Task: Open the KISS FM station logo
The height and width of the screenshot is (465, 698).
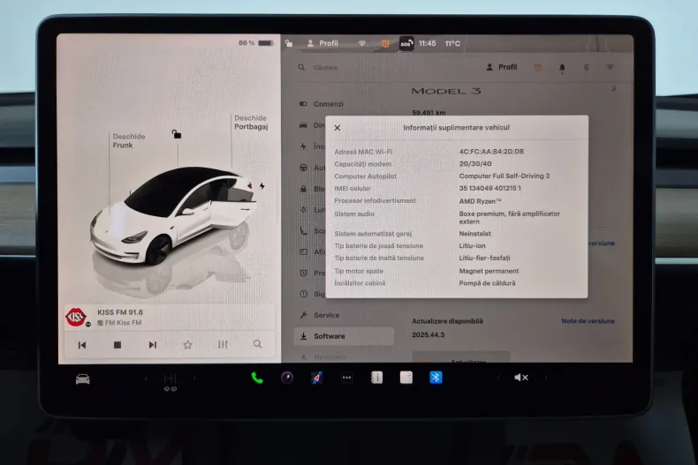Action: click(77, 317)
